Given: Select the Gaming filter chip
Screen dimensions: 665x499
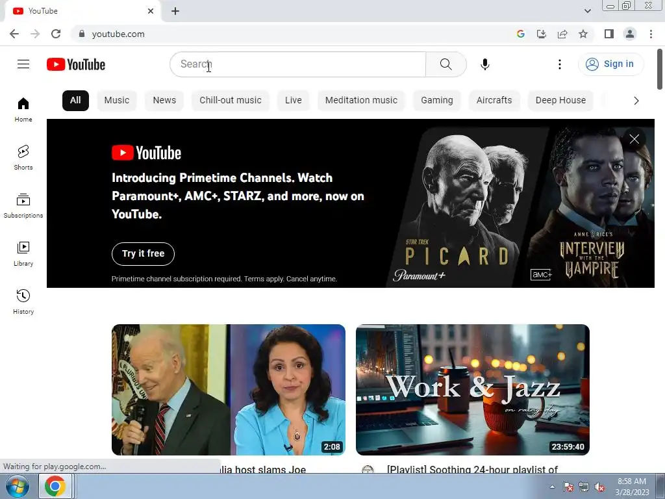Looking at the screenshot, I should tap(437, 101).
